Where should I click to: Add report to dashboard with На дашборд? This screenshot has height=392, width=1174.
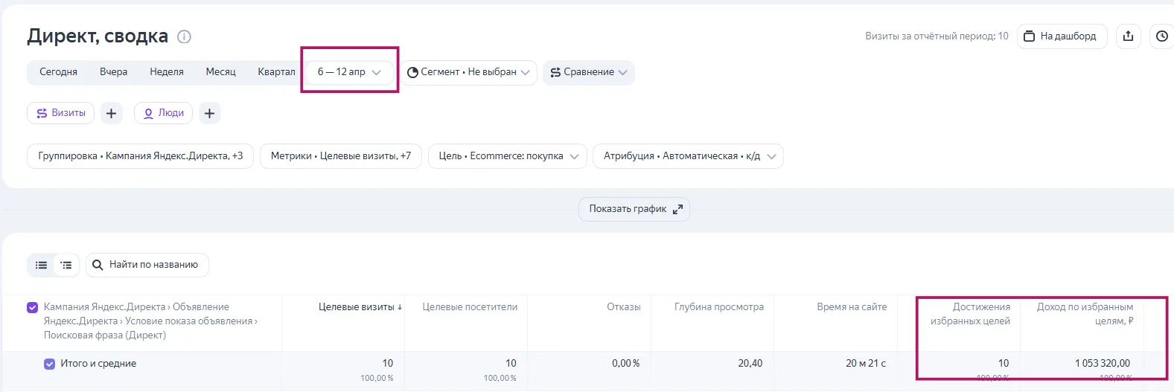(x=1062, y=36)
